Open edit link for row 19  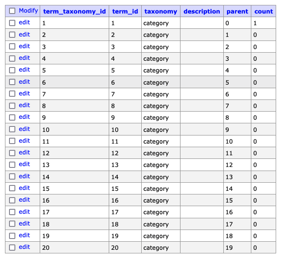pyautogui.click(x=24, y=235)
